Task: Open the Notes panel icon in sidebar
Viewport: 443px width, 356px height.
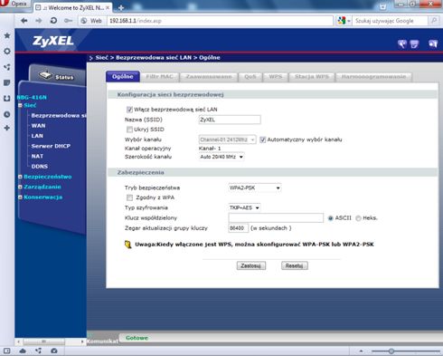Action: pyautogui.click(x=7, y=82)
